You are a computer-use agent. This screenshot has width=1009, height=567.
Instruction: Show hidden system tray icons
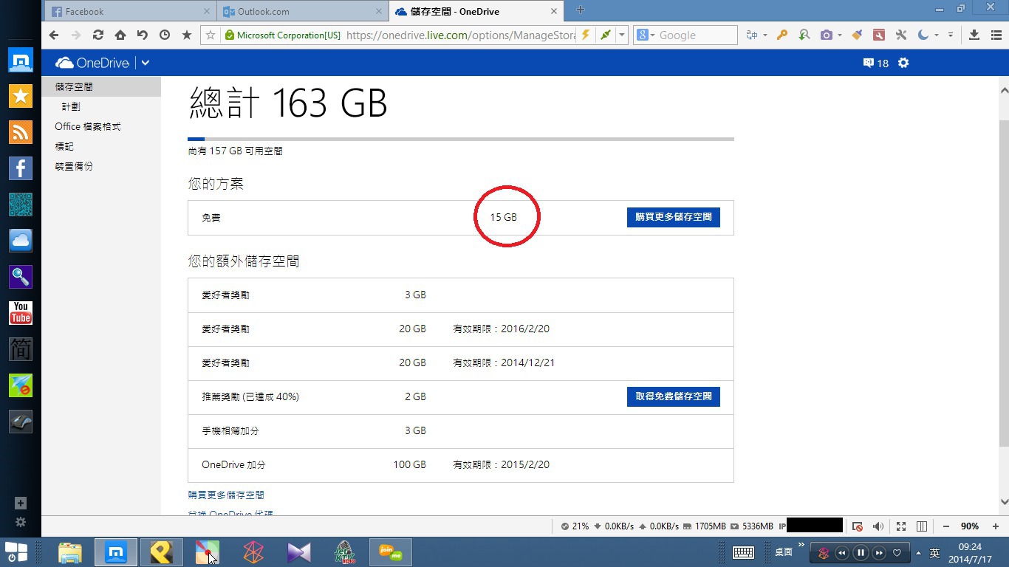point(918,553)
